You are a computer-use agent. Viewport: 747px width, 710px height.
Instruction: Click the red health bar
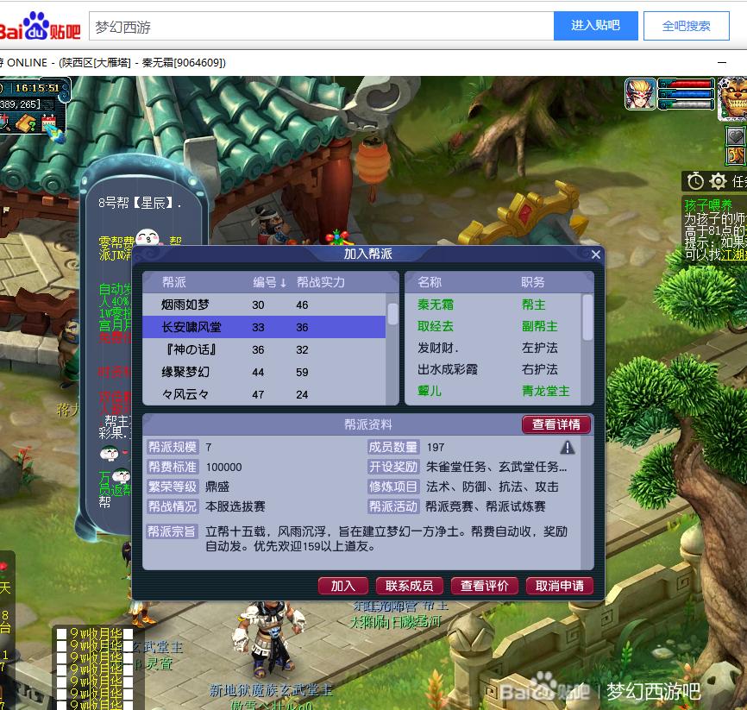point(686,84)
